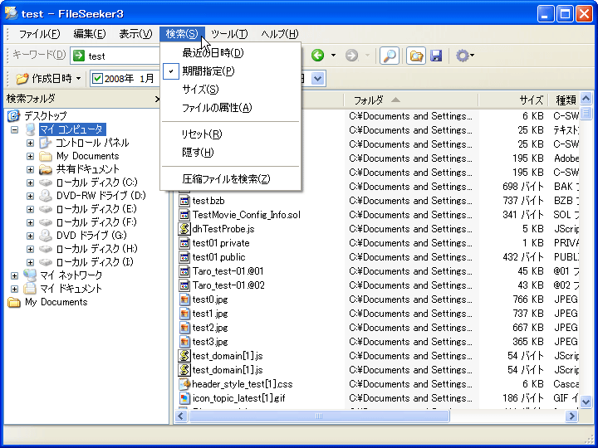The image size is (598, 448).
Task: Select the ローカル ディスク (H:) tree item
Action: point(97,249)
